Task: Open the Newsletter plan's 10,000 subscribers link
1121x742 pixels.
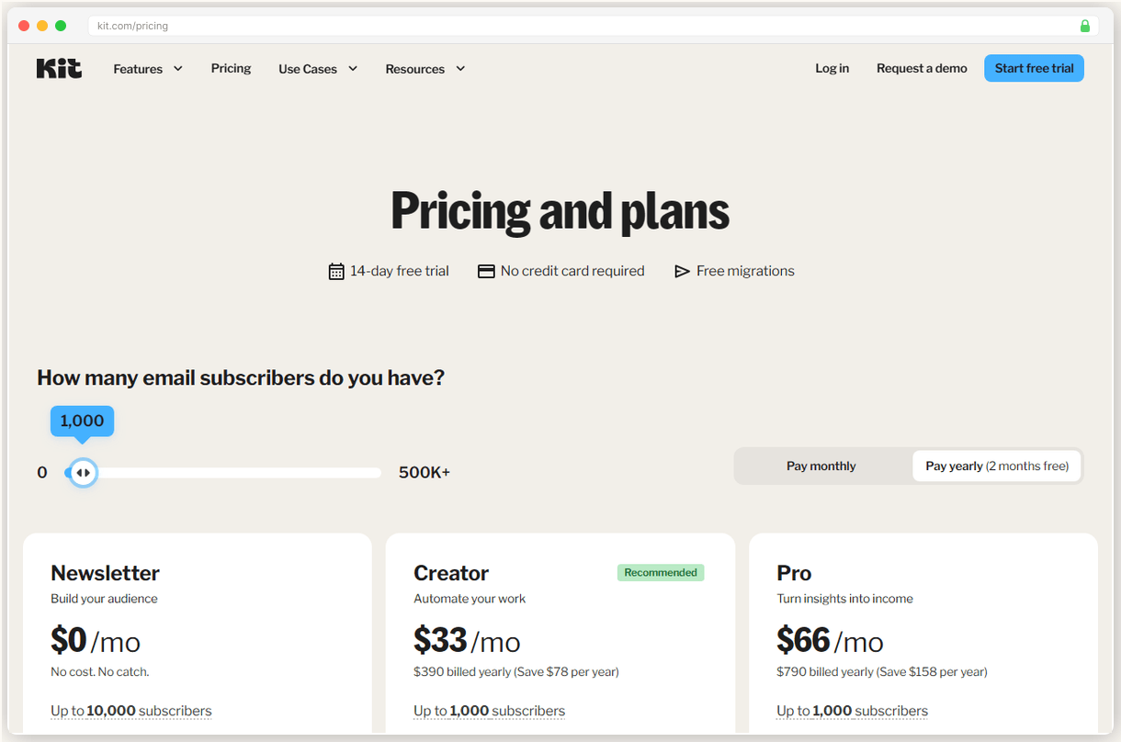Action: [x=130, y=710]
